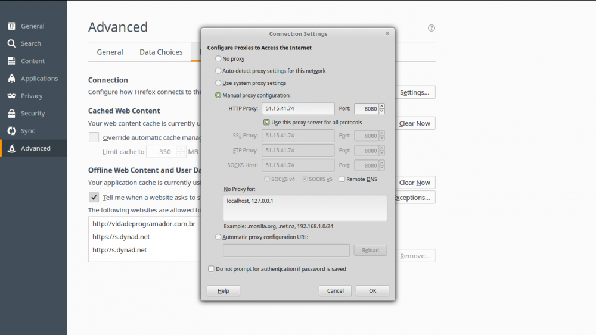Click the No Proxy for text area
The width and height of the screenshot is (596, 335).
point(305,208)
